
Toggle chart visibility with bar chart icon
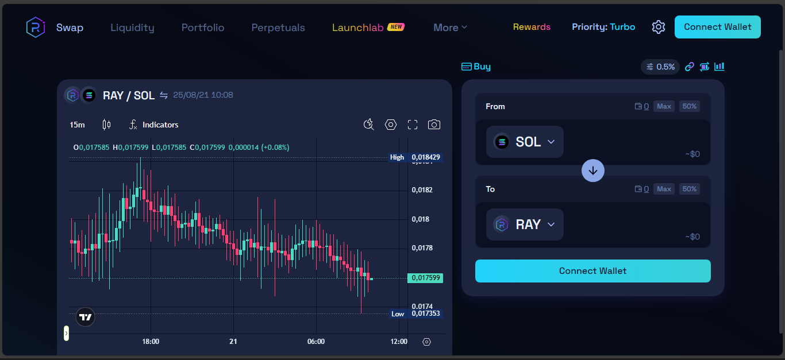[x=719, y=67]
